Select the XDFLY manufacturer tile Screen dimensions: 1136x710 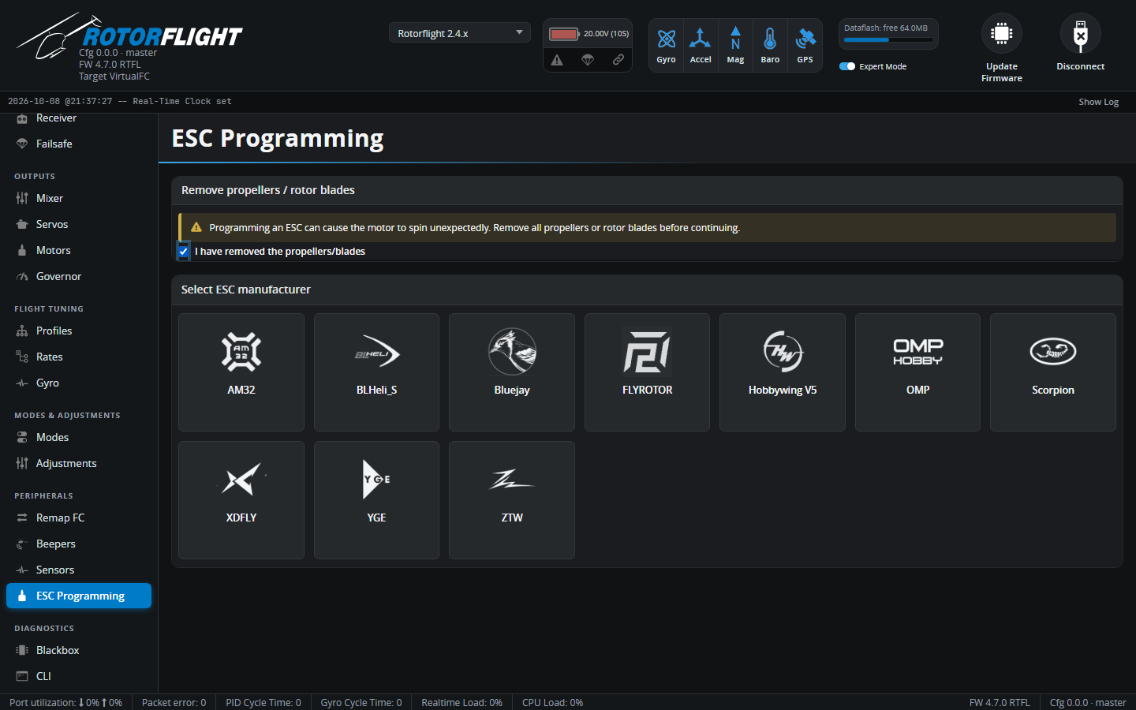coord(241,500)
